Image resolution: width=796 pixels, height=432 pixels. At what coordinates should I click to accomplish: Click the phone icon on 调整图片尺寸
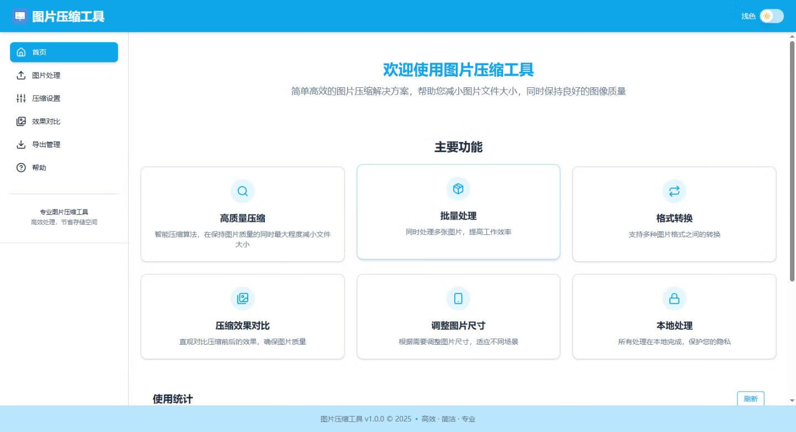pos(458,298)
